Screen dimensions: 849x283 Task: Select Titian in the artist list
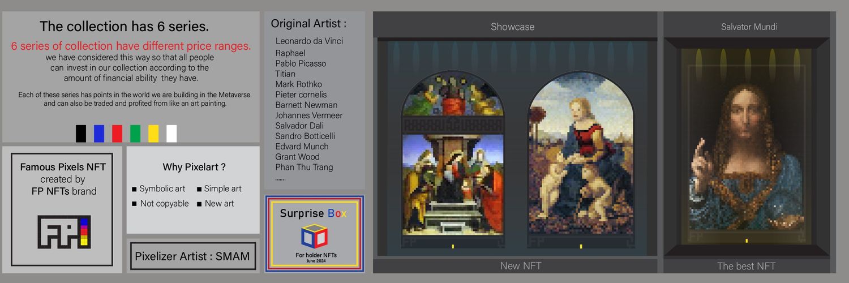[285, 74]
